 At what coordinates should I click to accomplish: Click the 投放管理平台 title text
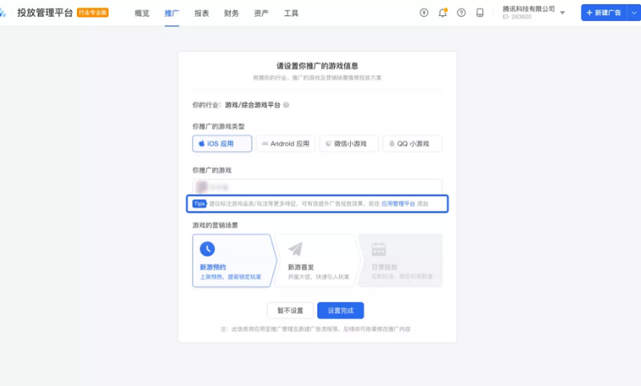45,13
